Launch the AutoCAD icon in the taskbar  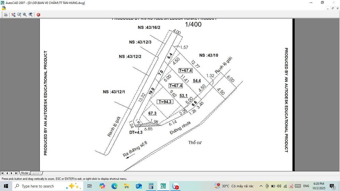tap(163, 186)
